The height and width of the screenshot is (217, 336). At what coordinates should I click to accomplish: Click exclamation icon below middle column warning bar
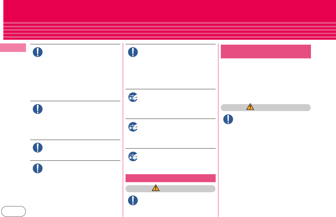(133, 200)
